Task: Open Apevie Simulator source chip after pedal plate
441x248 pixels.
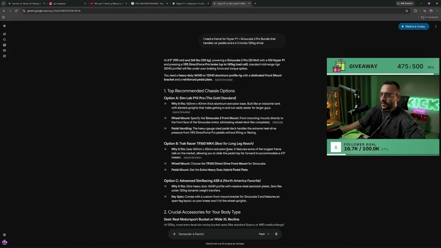Action: (224, 80)
